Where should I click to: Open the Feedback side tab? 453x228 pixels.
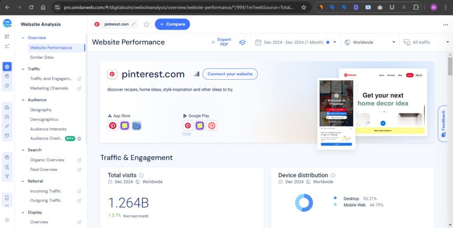pyautogui.click(x=443, y=124)
